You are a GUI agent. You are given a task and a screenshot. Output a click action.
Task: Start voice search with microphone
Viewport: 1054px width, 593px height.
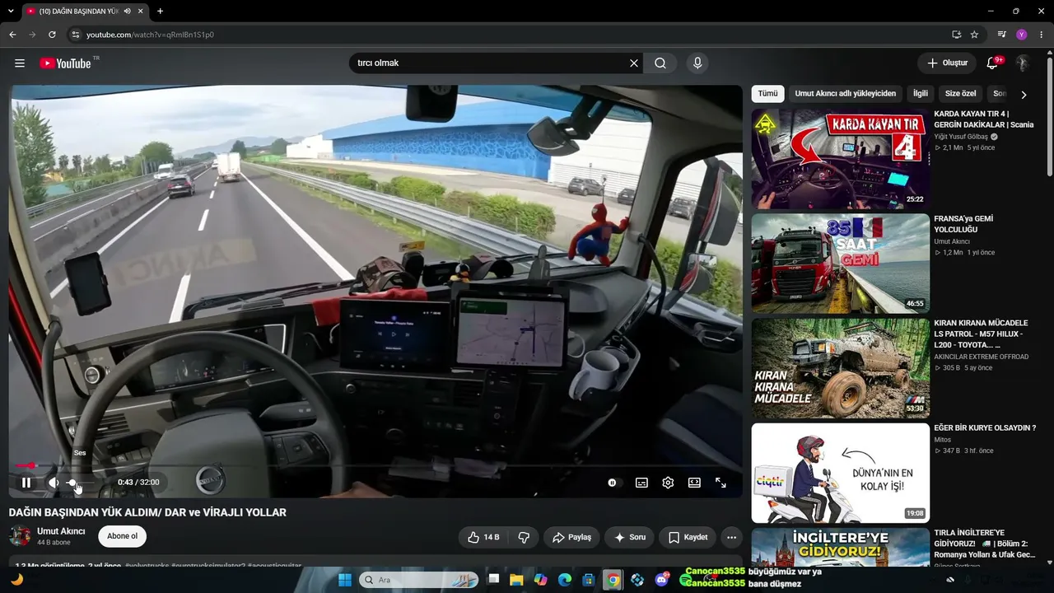[x=697, y=63]
